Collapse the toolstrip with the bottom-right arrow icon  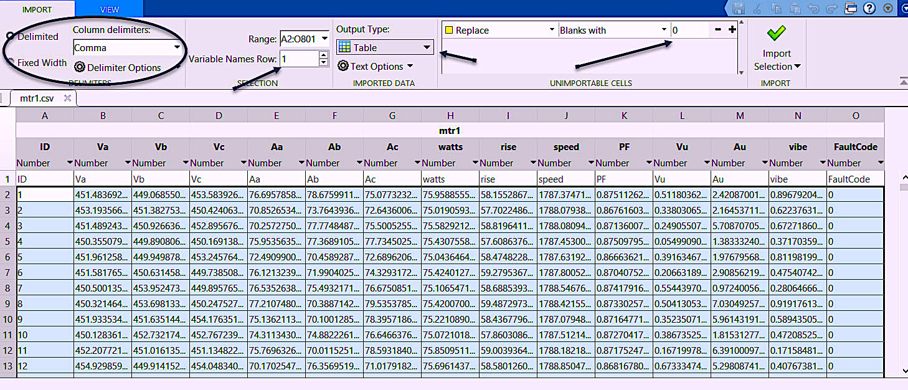click(903, 81)
